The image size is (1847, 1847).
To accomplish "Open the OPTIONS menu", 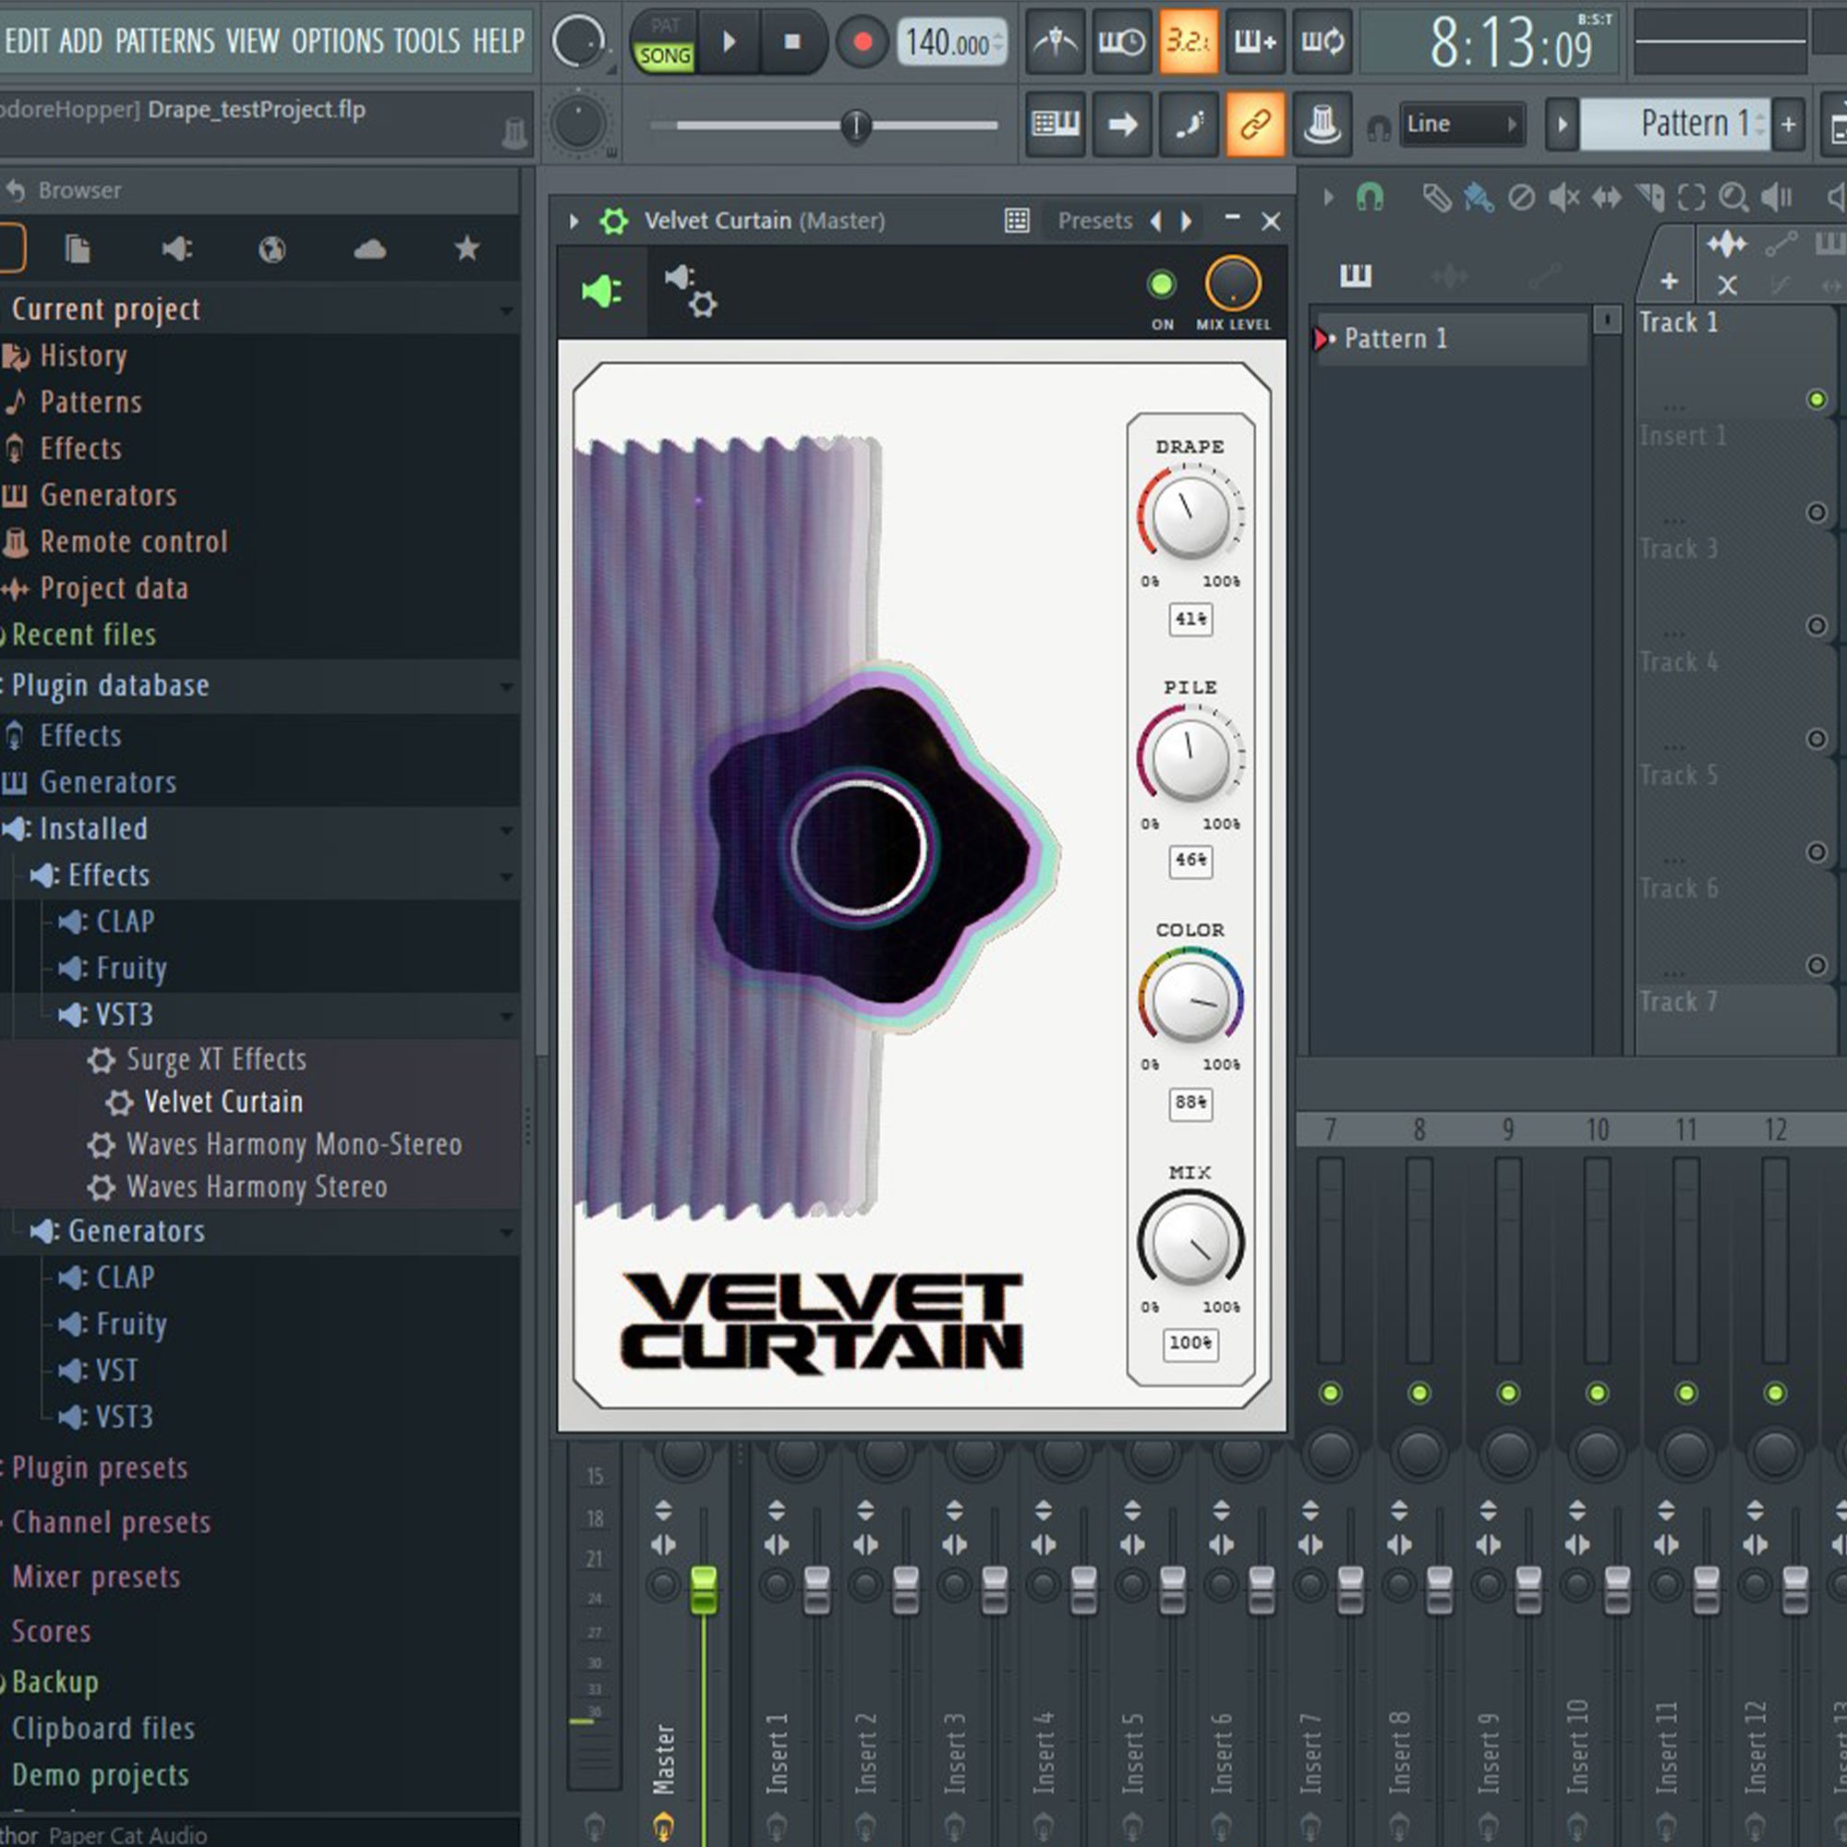I will point(338,42).
